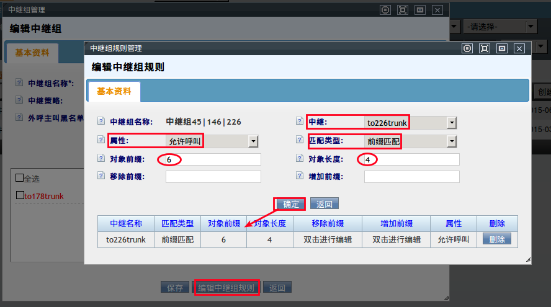Click help icon beside 中继 dropdown
This screenshot has width=551, height=307.
pyautogui.click(x=301, y=122)
